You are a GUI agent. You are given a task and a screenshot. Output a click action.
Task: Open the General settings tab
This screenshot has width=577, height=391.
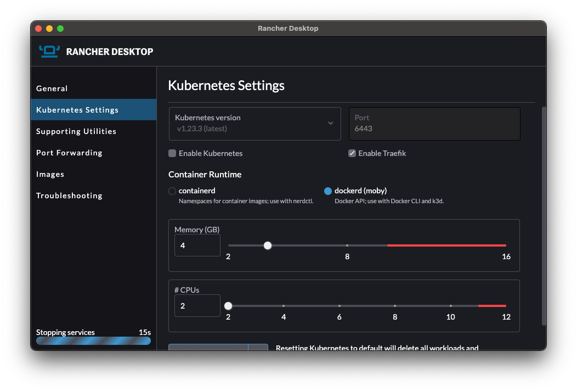tap(52, 88)
